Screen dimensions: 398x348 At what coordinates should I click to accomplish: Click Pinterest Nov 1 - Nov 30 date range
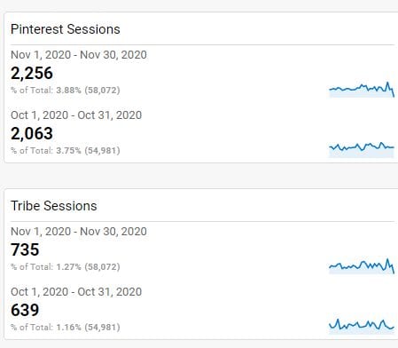point(79,55)
